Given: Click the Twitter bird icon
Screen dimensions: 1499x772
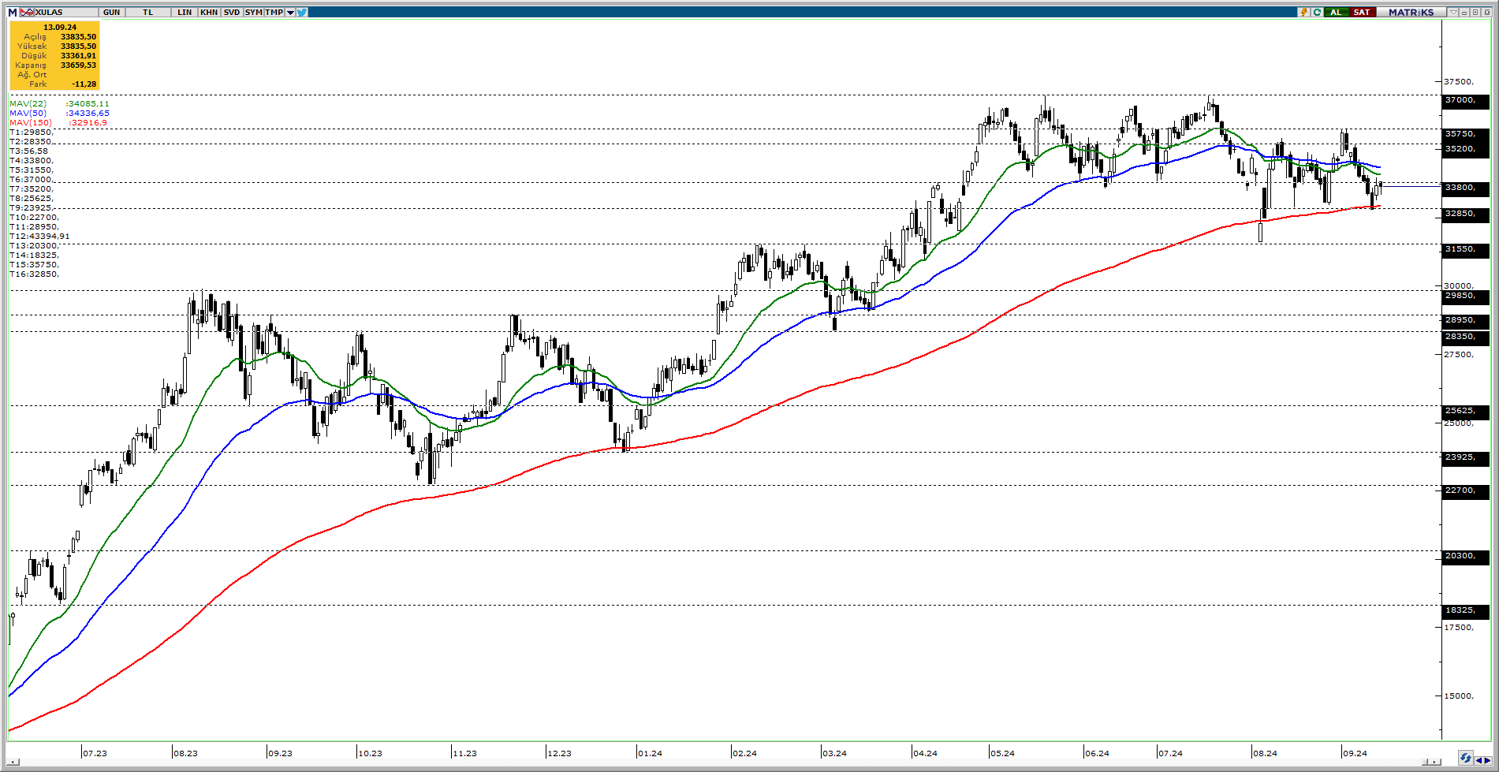Looking at the screenshot, I should click(x=302, y=12).
